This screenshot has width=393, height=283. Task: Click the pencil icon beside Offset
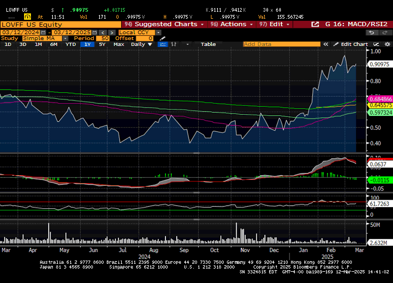(x=162, y=38)
